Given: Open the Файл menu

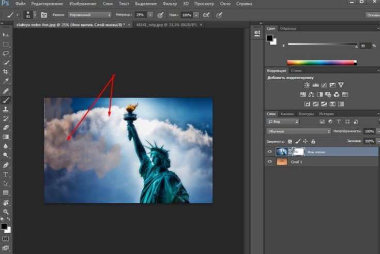Looking at the screenshot, I should pyautogui.click(x=20, y=4).
